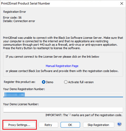
Task: Click the dialog title bar text
Action: [26, 3]
